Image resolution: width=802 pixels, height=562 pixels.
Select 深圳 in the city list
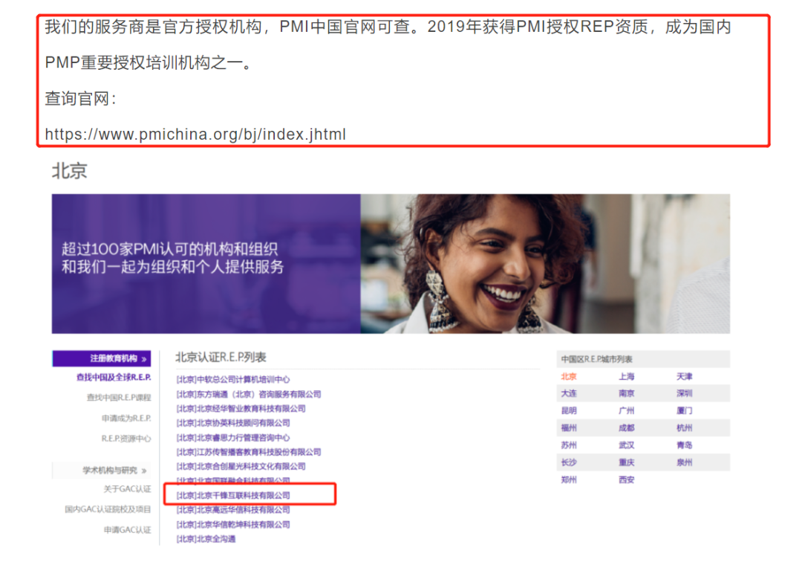685,393
